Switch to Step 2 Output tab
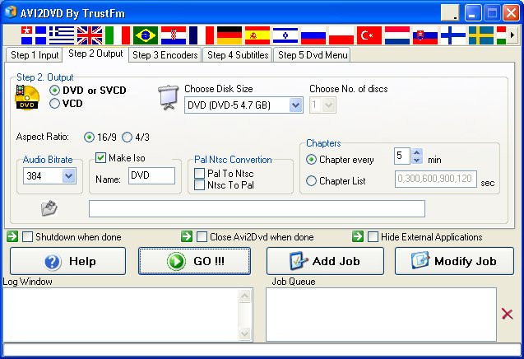Image resolution: width=524 pixels, height=359 pixels. coord(95,54)
